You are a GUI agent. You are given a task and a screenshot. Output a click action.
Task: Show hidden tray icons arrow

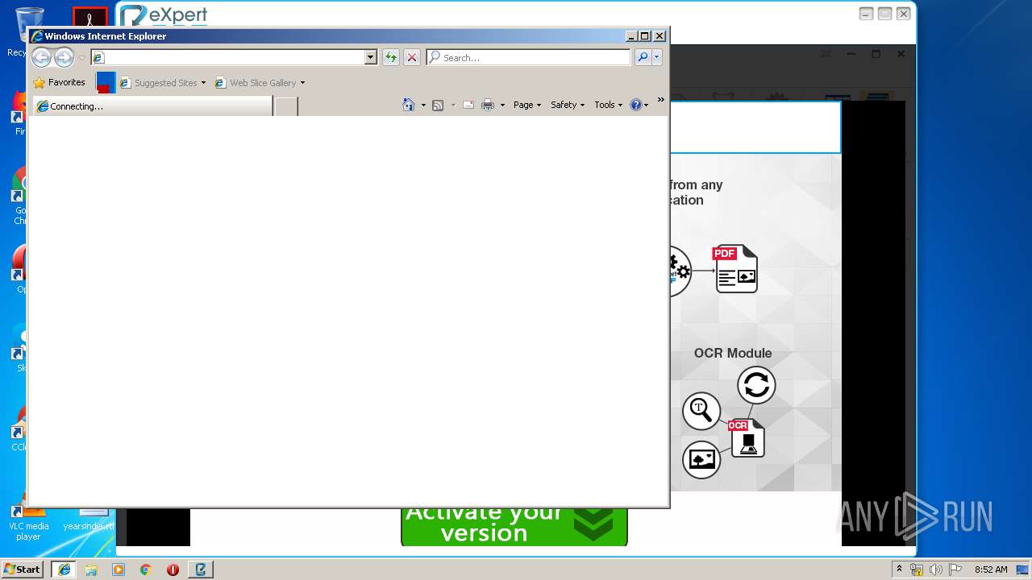[899, 569]
